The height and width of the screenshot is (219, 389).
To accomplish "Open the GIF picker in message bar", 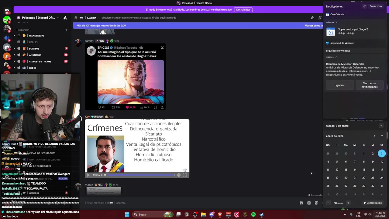I will coord(309,203).
